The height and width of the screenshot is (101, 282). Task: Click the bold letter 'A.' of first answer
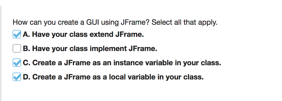tap(26, 34)
